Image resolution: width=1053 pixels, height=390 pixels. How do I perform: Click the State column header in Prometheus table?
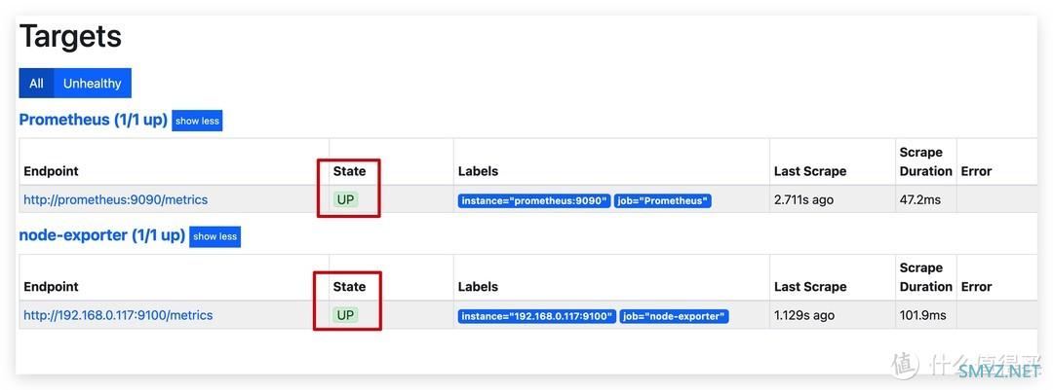349,171
